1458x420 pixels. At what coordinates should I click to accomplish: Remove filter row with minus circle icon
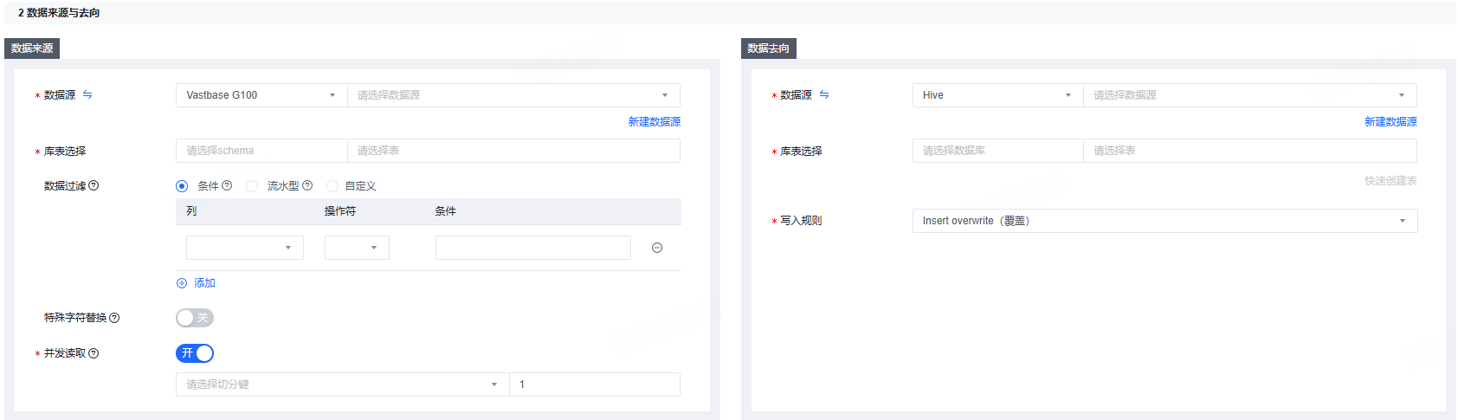point(657,248)
